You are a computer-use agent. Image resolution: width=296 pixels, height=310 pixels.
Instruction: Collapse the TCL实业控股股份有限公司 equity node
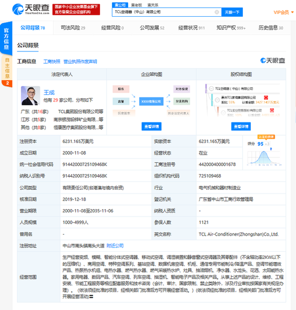coord(223,113)
